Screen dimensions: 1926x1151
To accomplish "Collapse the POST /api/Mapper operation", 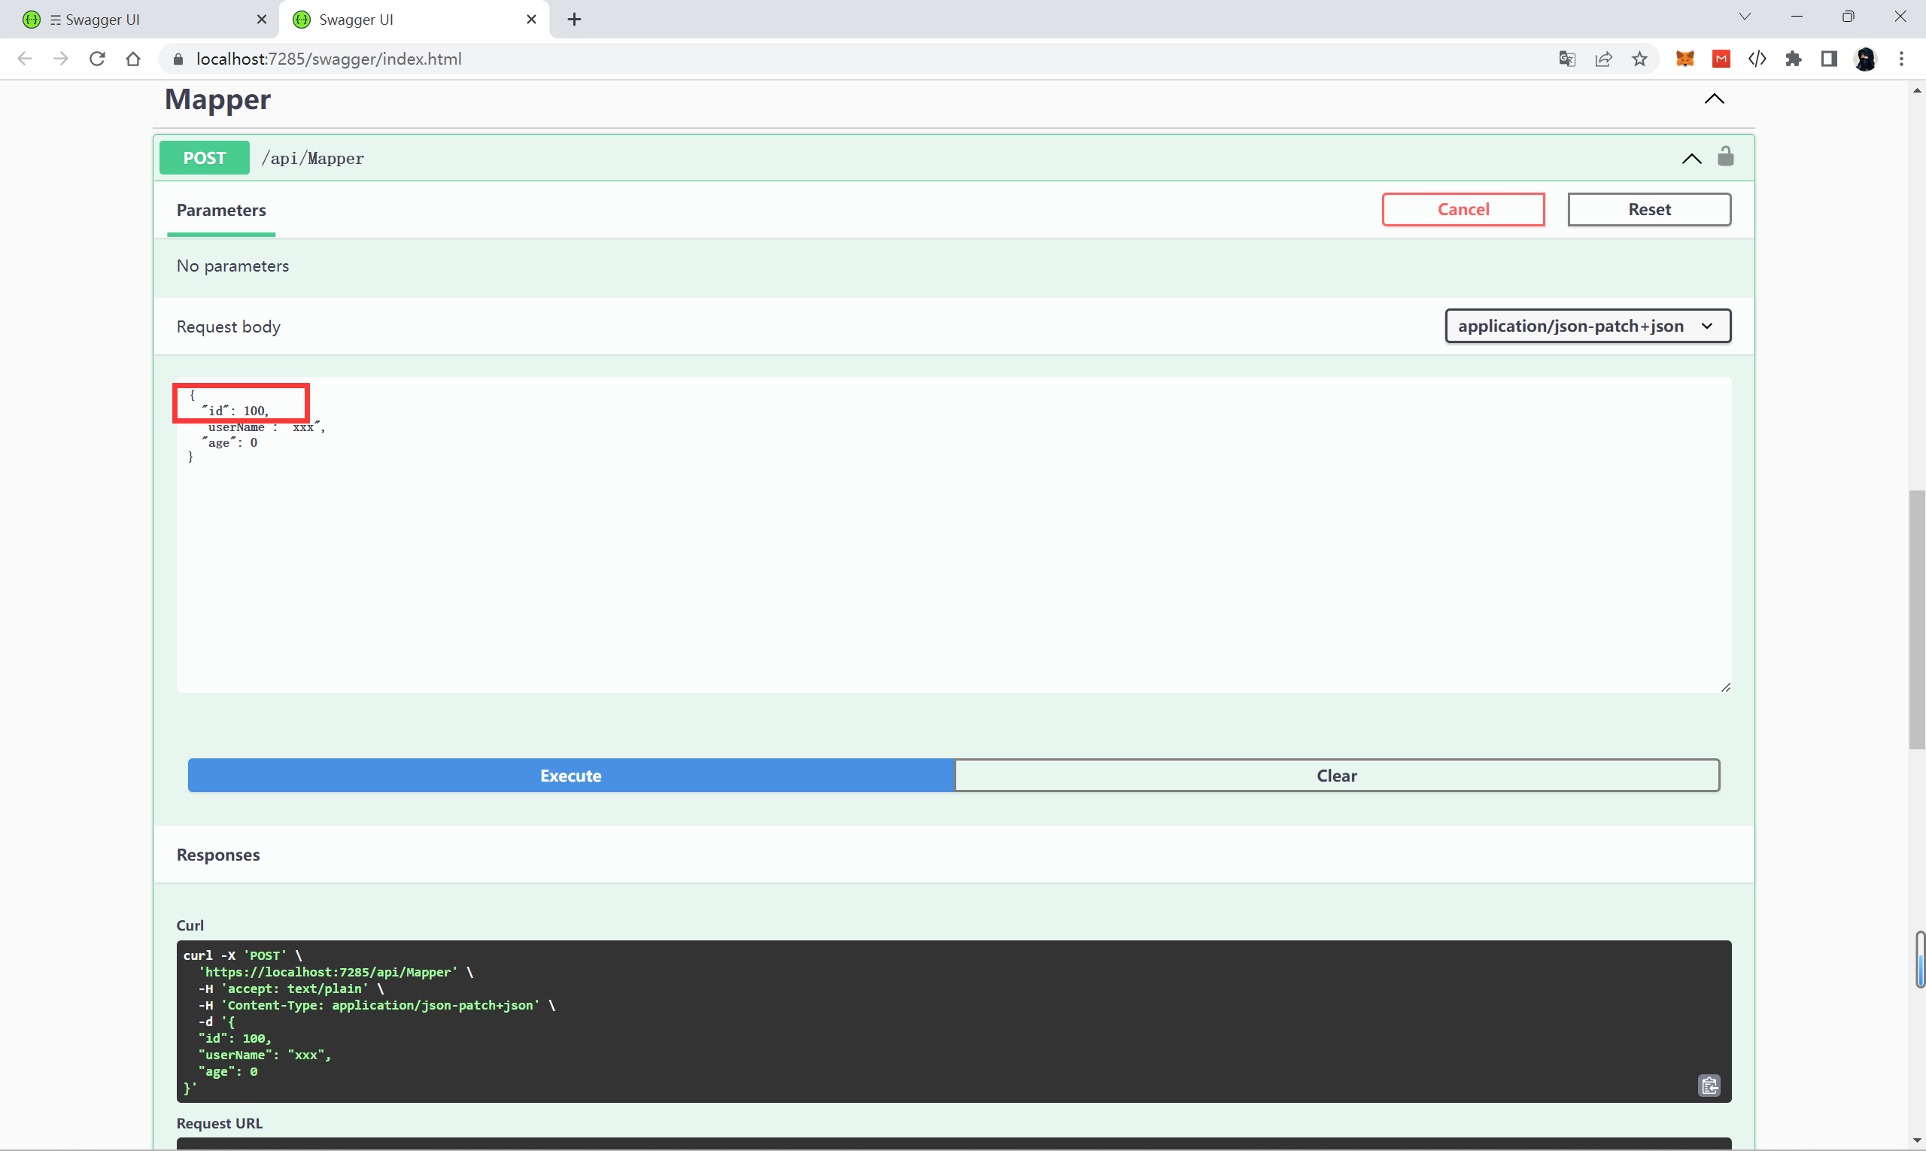I will click(x=1691, y=158).
